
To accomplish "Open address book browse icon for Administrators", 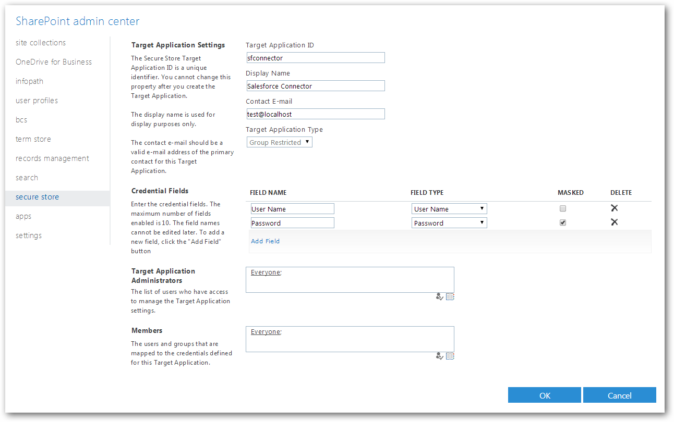I will click(x=450, y=297).
